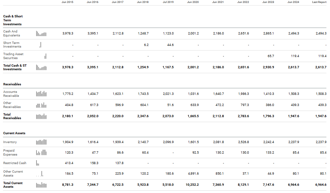Click the Cash And Equivalents sparkline chart
The height and width of the screenshot is (193, 330).
tap(41, 33)
